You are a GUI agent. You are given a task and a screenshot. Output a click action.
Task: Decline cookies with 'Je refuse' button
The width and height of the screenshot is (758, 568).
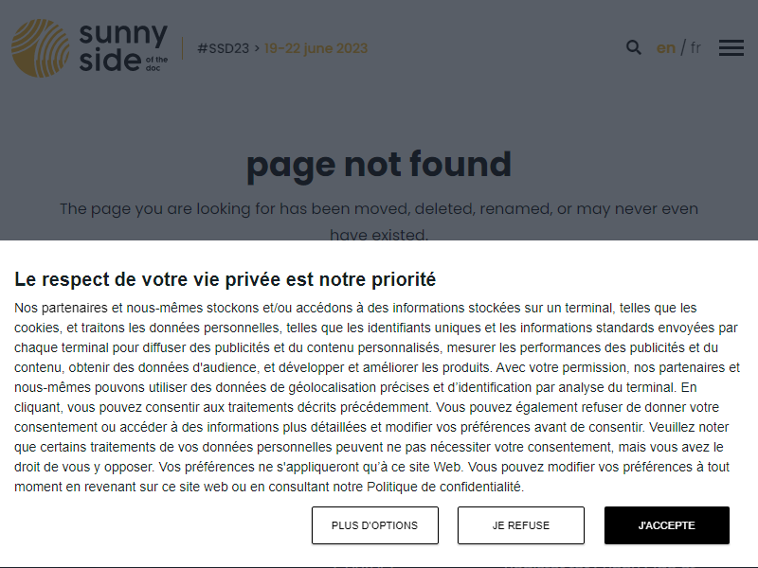[x=520, y=525]
